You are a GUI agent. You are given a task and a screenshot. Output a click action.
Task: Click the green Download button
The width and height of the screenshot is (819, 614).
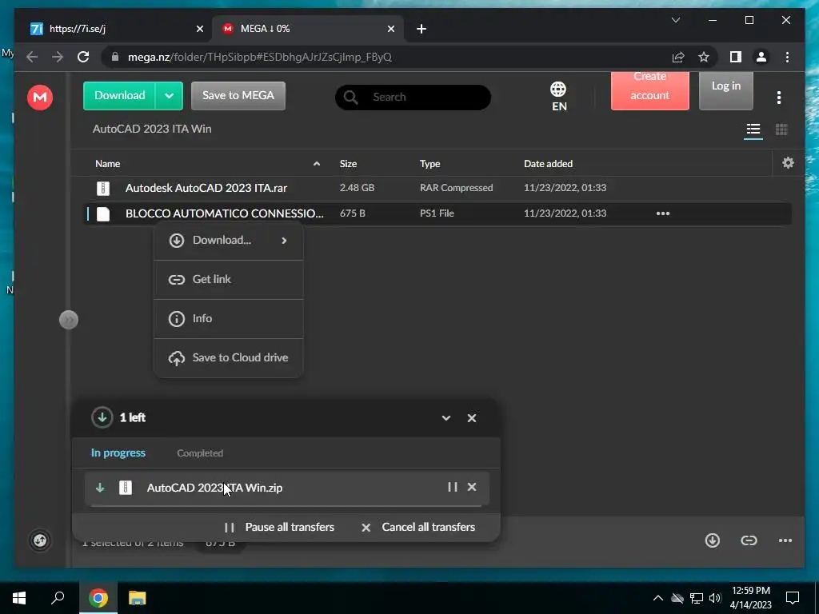[x=120, y=96]
